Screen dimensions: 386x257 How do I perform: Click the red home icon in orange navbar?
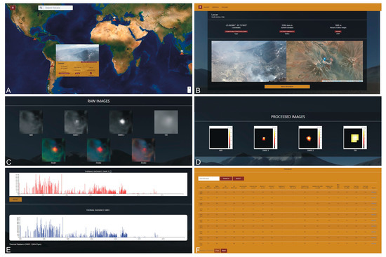pos(201,7)
